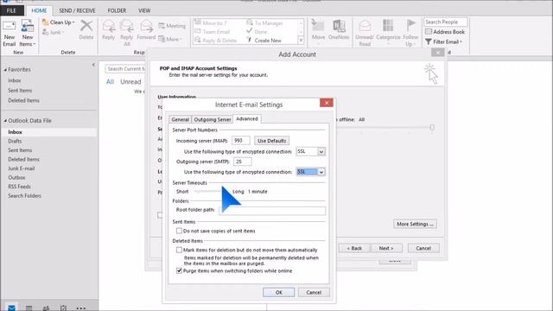
Task: Adjust the Server Timeouts slider
Action: (x=211, y=192)
